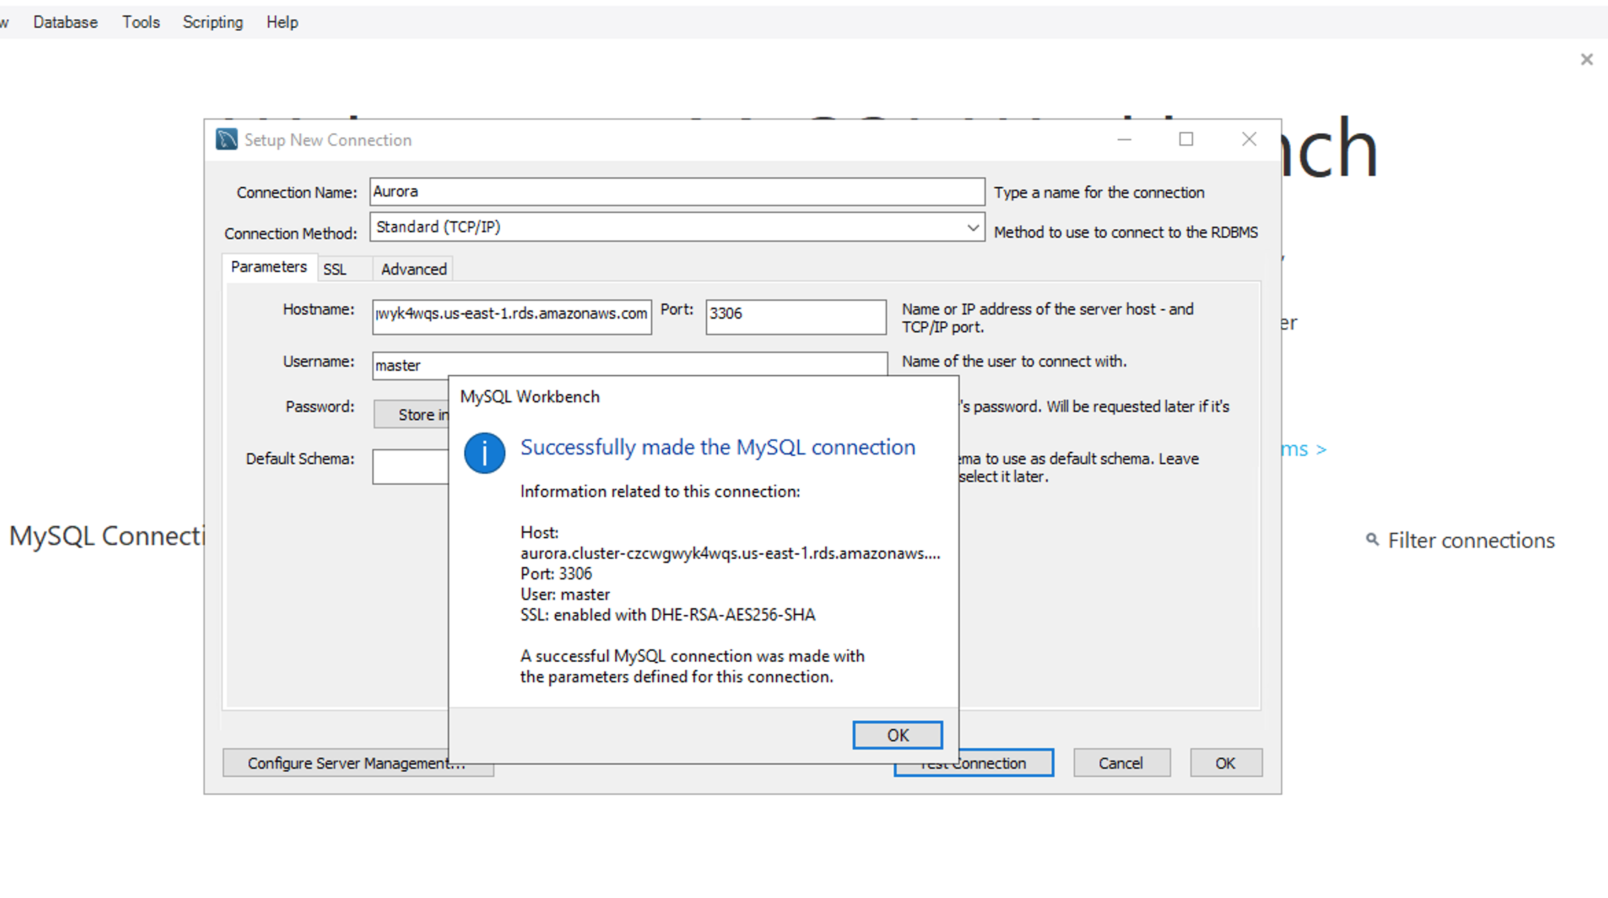Click the MySQL Workbench dolphin icon in dialog title
The width and height of the screenshot is (1608, 898).
(227, 139)
